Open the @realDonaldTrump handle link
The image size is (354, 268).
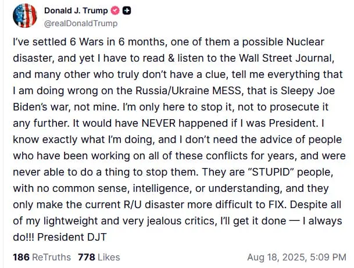pyautogui.click(x=81, y=23)
